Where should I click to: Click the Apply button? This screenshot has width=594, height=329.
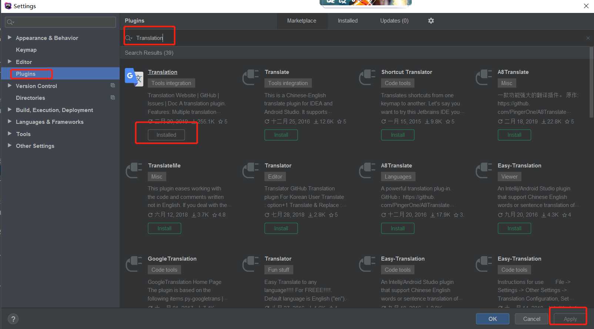tap(570, 319)
